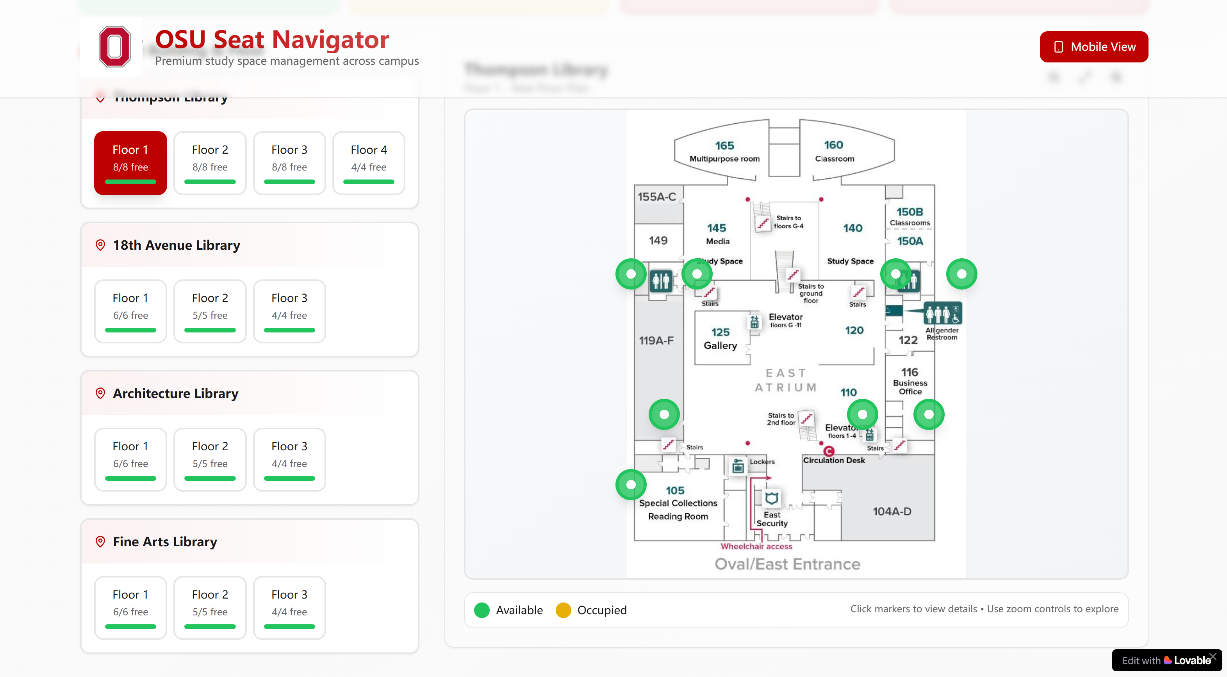Click the yellow Occupied legend swatch
Screen dimensions: 1227x677
click(563, 610)
